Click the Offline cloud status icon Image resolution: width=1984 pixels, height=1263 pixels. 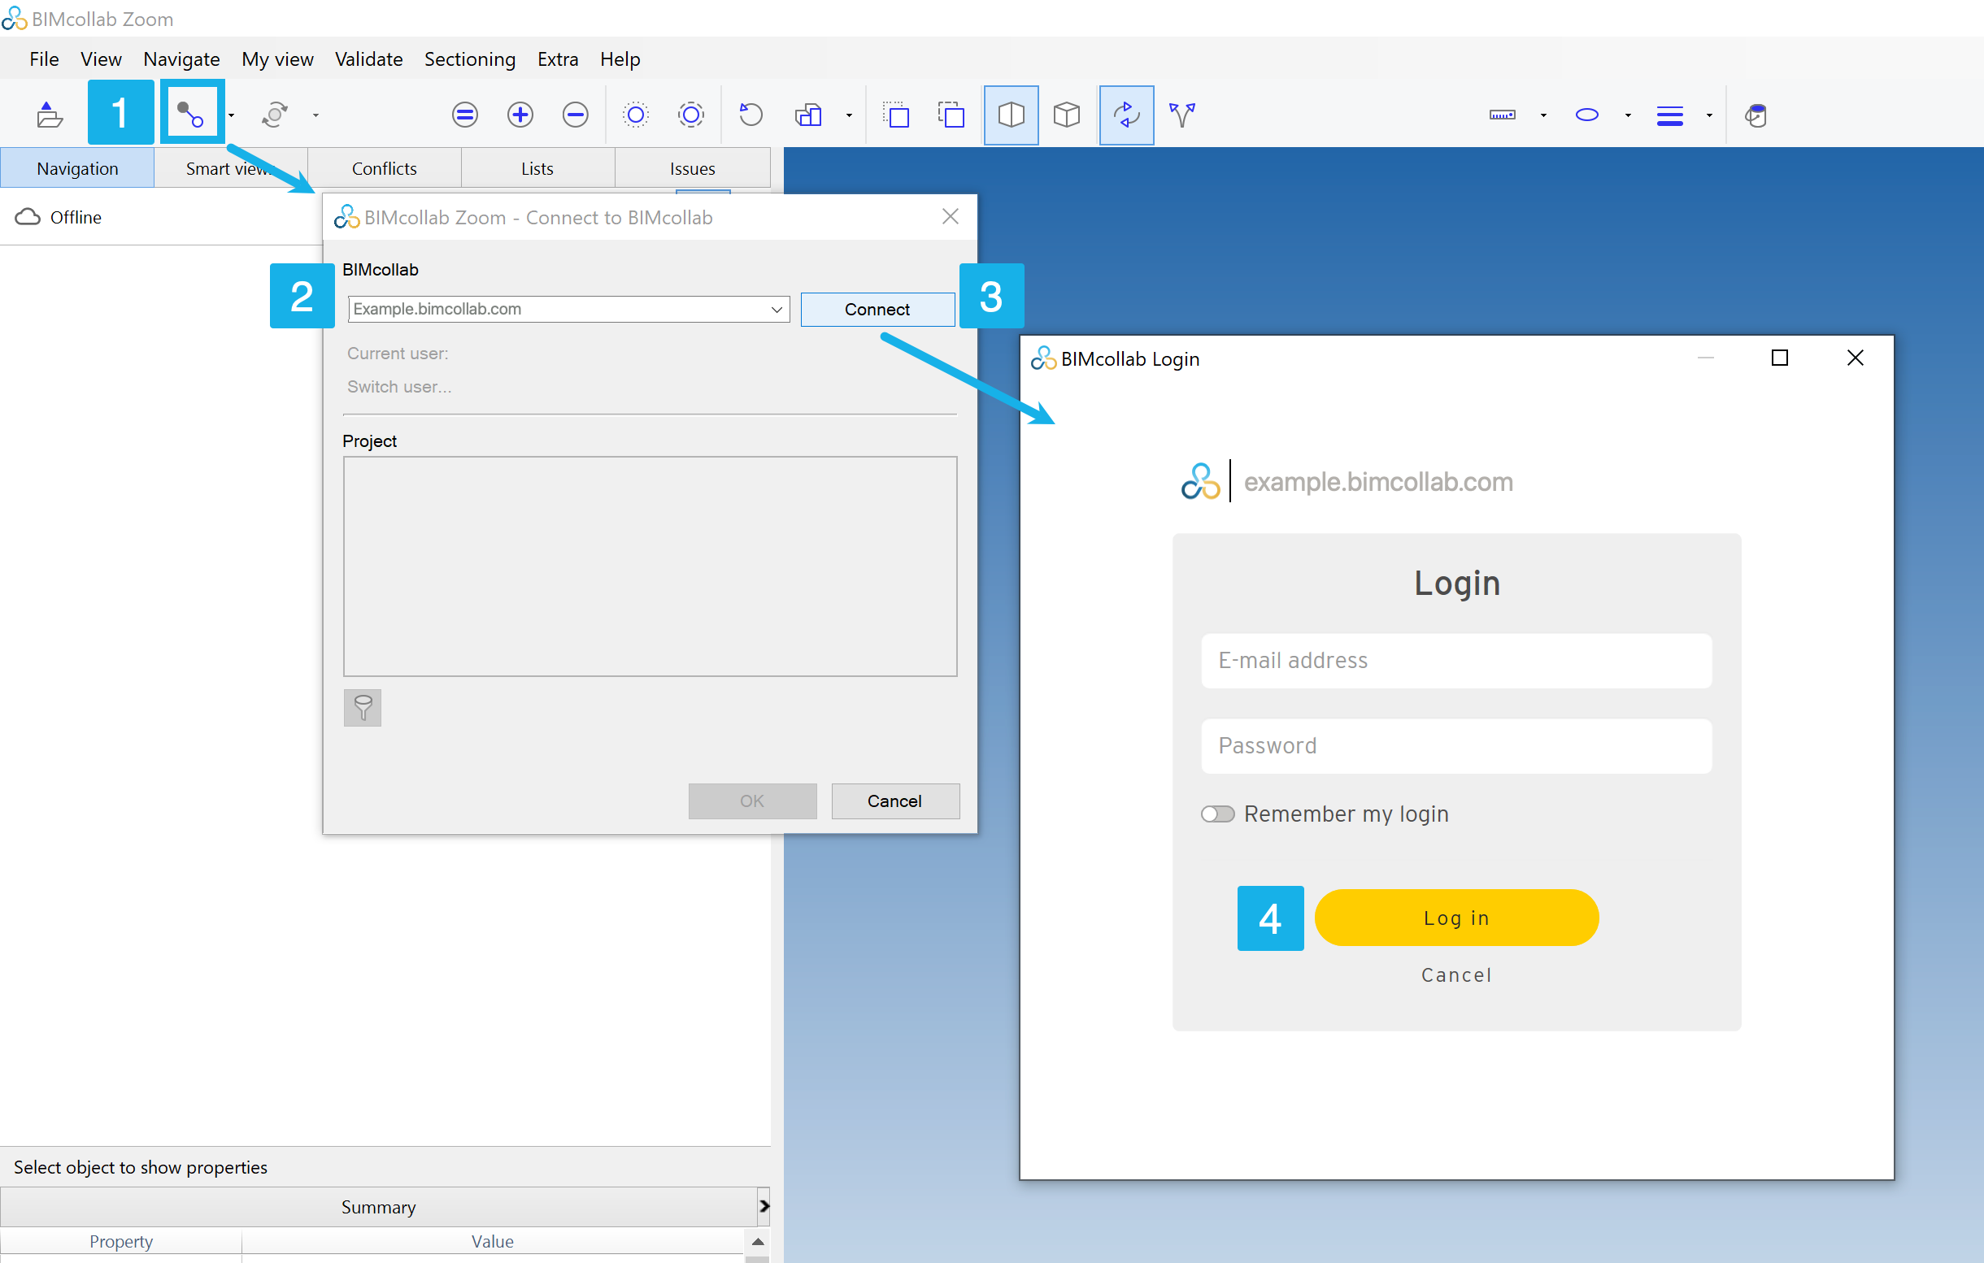pos(28,216)
